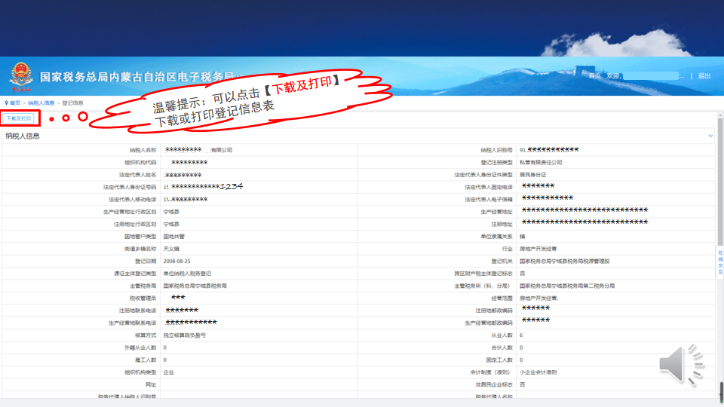
Task: Open 纳税人信息 breadcrumb link
Action: pos(41,103)
